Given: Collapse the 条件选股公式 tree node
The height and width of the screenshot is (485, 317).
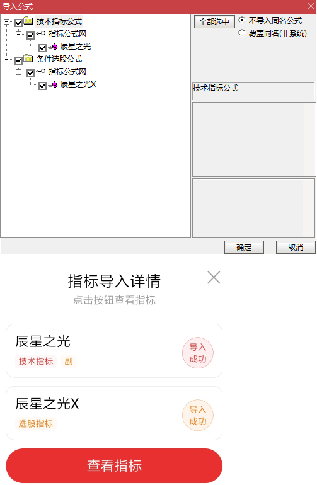Looking at the screenshot, I should tap(6, 59).
